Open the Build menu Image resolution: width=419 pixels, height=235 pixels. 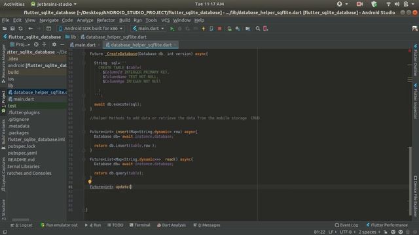pos(124,20)
